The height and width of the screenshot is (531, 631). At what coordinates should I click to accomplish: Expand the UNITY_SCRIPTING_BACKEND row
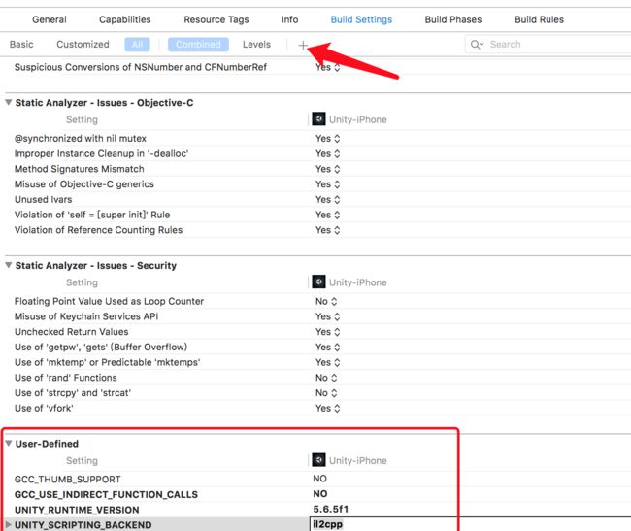pyautogui.click(x=8, y=524)
